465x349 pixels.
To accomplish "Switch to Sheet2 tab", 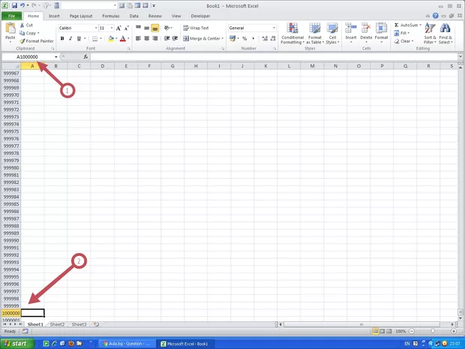I will 57,324.
